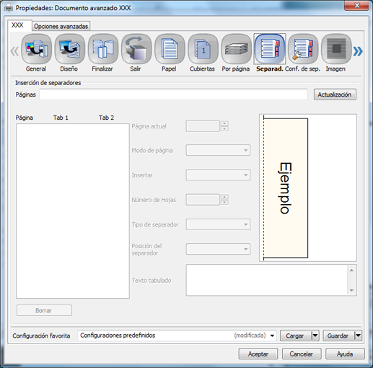The image size is (373, 368).
Task: Open the Cubiertas covers icon
Action: [203, 49]
